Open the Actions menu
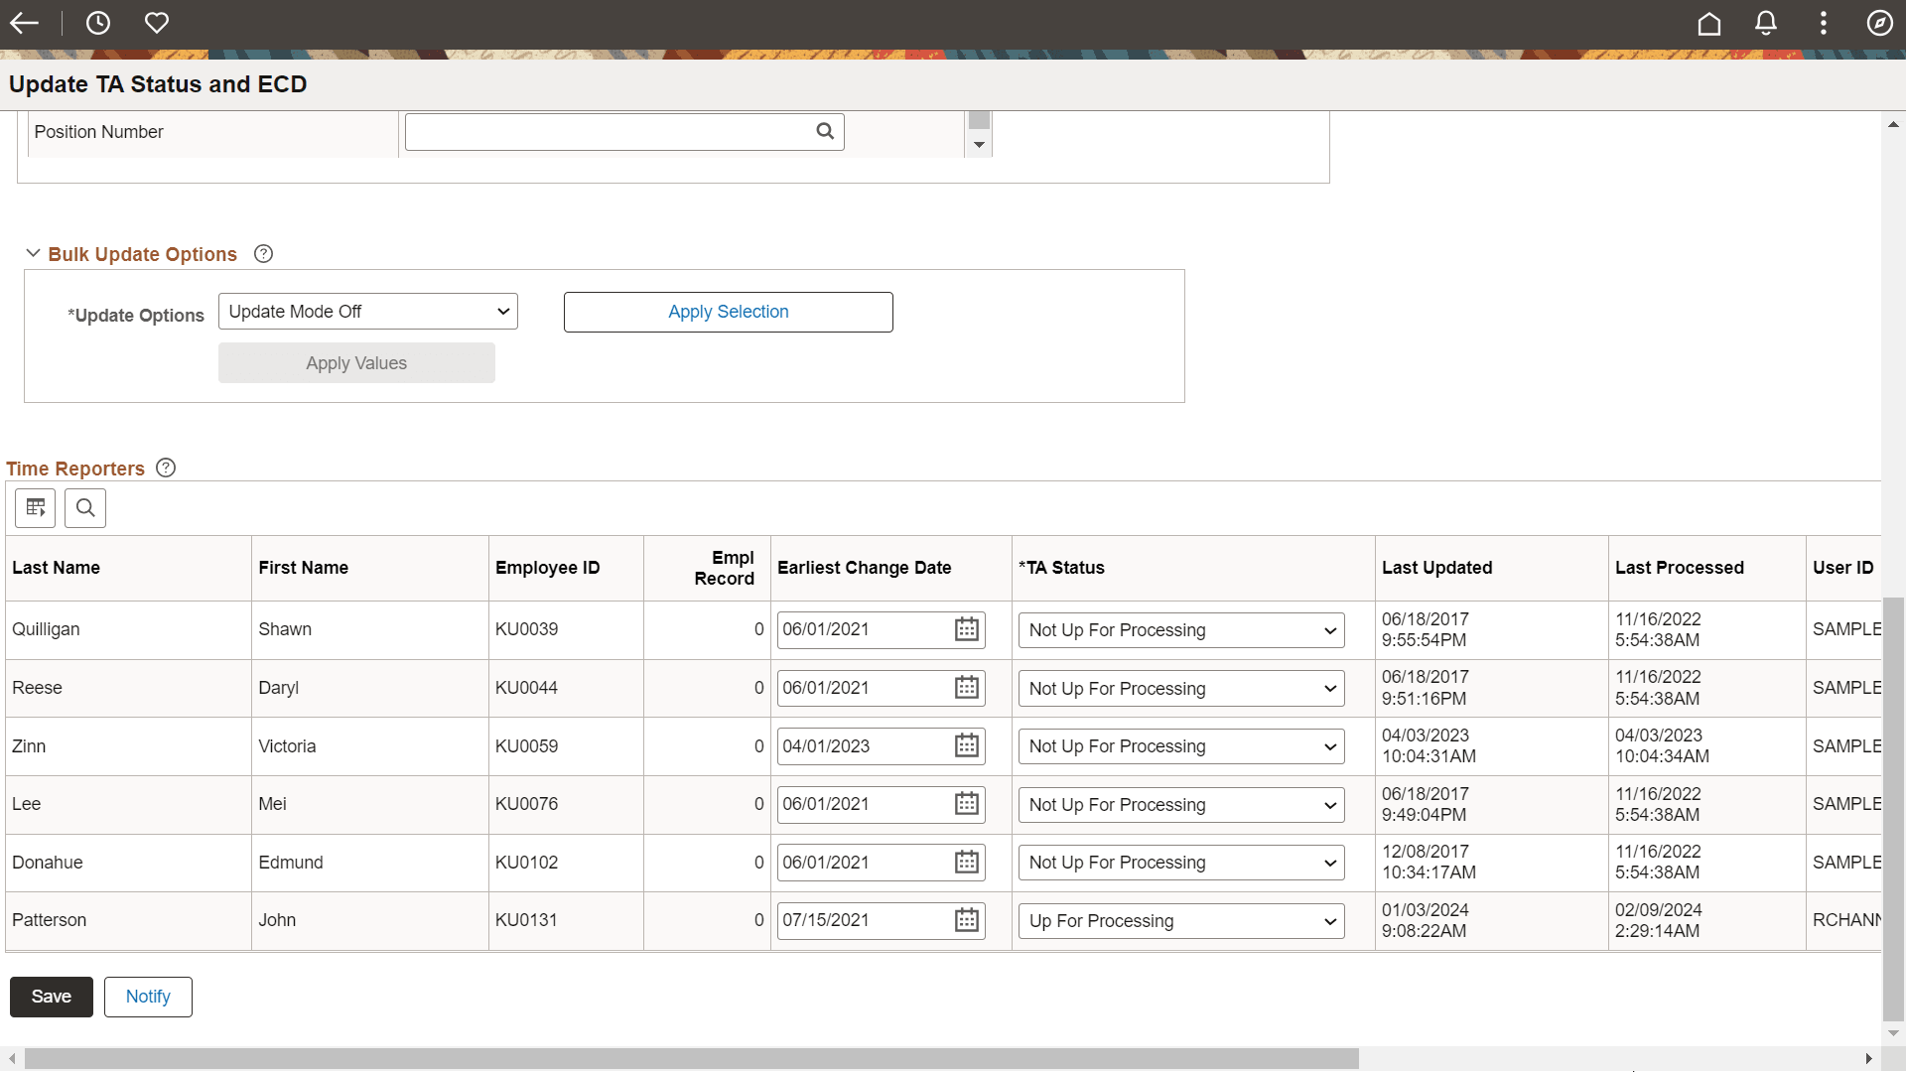The image size is (1906, 1072). (1823, 23)
